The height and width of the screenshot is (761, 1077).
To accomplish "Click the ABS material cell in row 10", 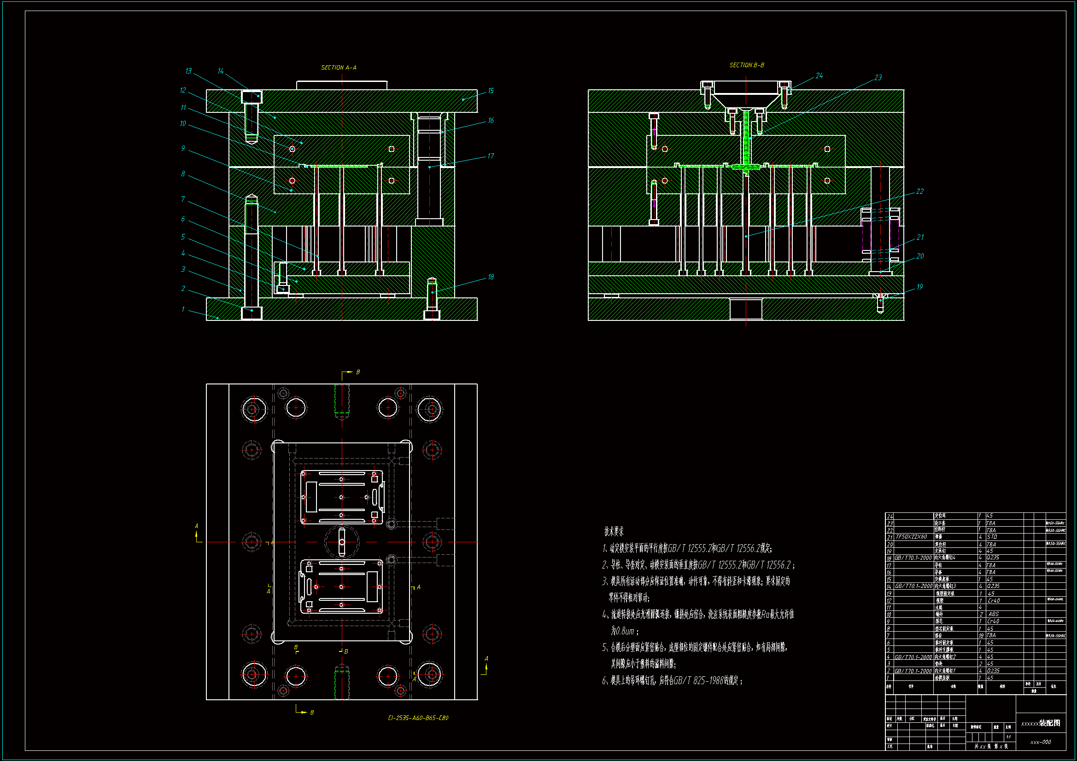I will point(994,614).
